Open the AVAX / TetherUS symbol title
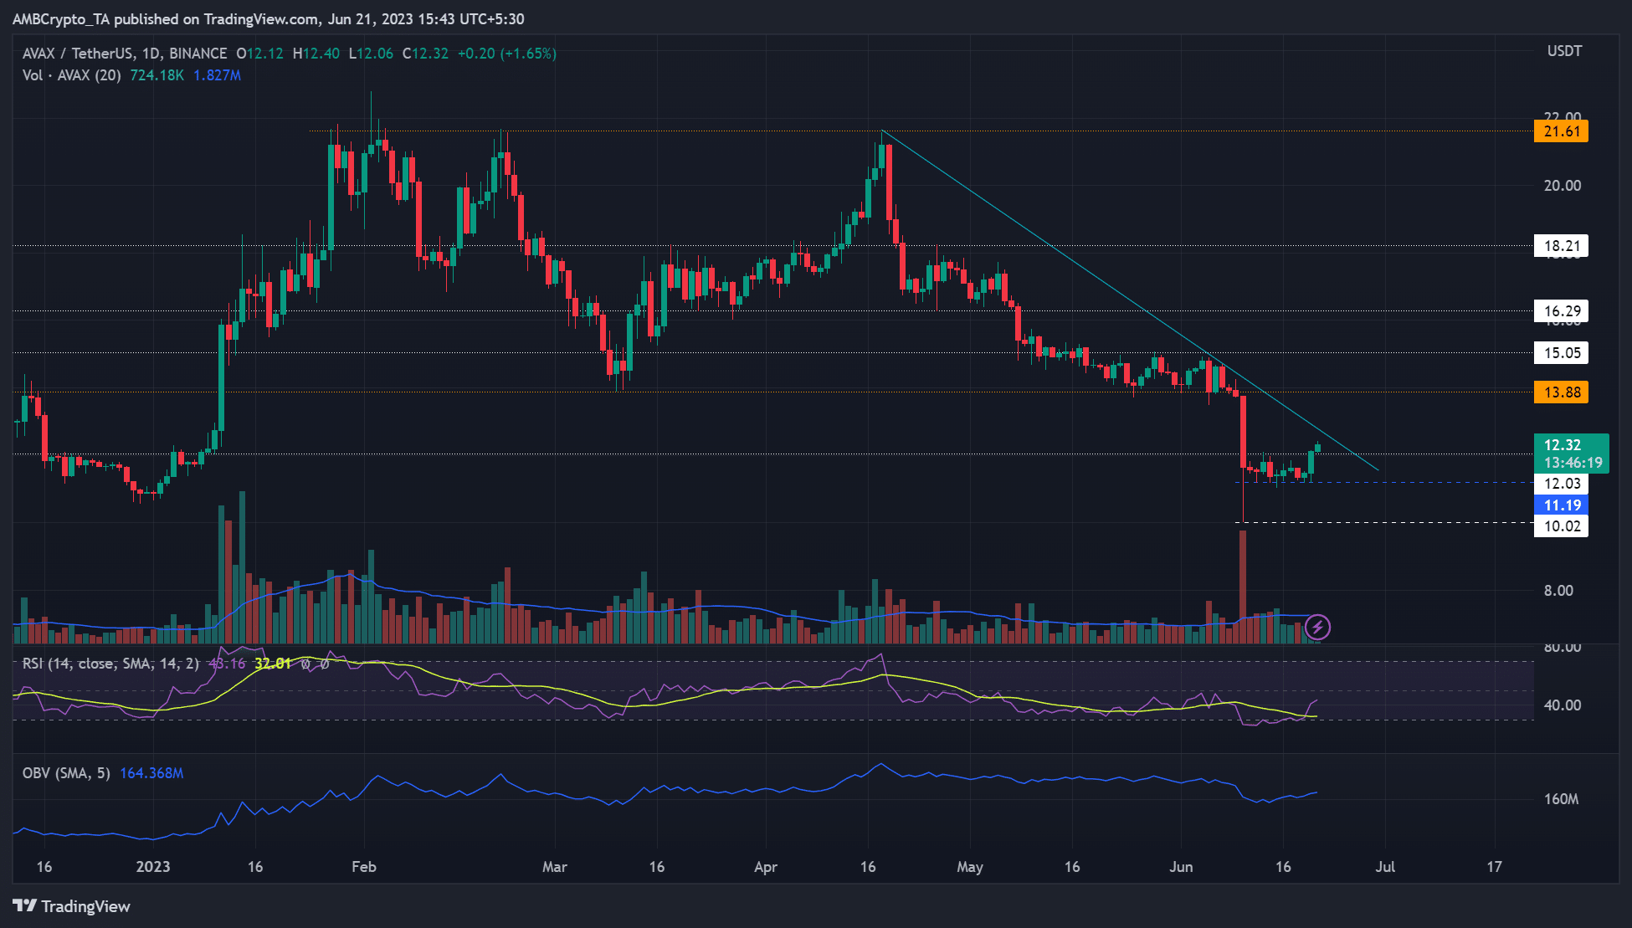This screenshot has width=1632, height=928. coord(77,54)
